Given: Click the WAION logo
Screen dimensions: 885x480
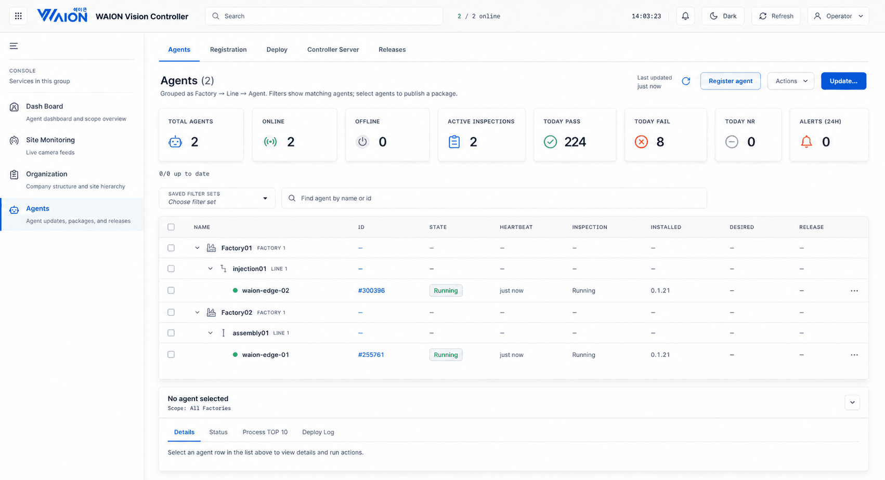Looking at the screenshot, I should coord(62,15).
